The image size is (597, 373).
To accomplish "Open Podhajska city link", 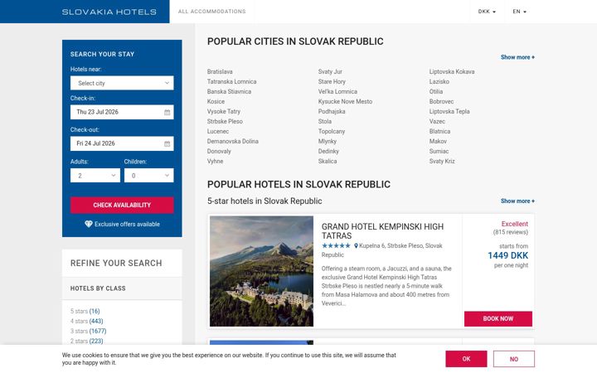I will 332,112.
